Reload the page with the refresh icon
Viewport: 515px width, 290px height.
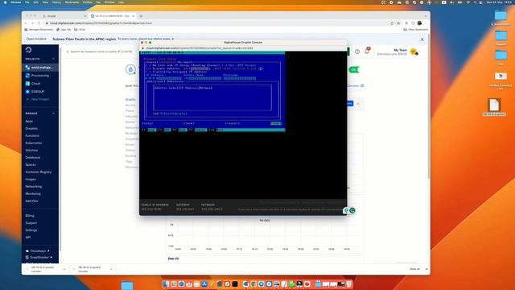pyautogui.click(x=39, y=23)
